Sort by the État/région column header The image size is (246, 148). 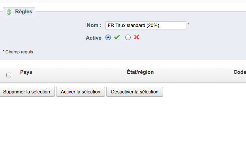pos(140,72)
